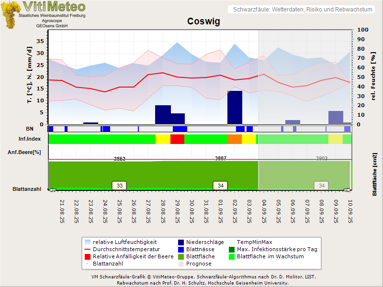Click the rel. Feuchte [%] axis title
This screenshot has height=287, width=383.
[x=373, y=76]
